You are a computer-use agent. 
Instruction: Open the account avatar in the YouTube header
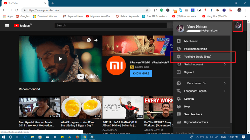(238, 25)
